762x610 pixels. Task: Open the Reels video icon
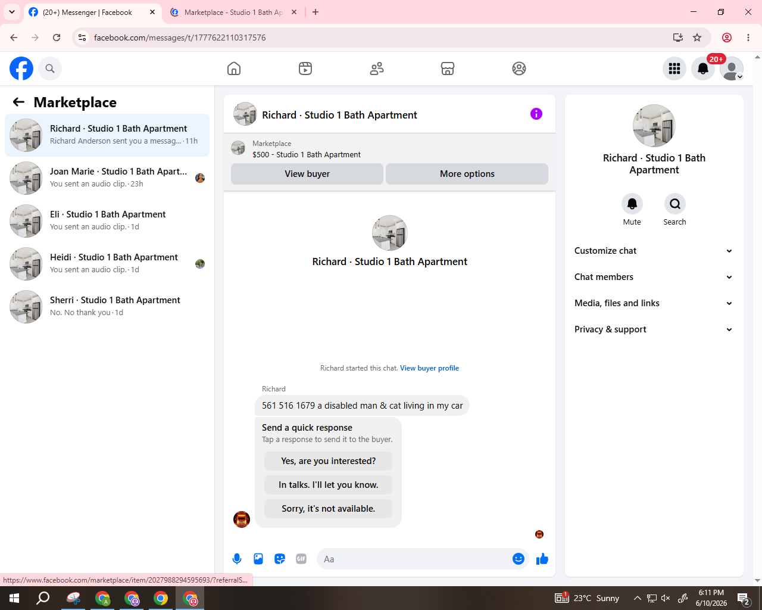tap(305, 69)
